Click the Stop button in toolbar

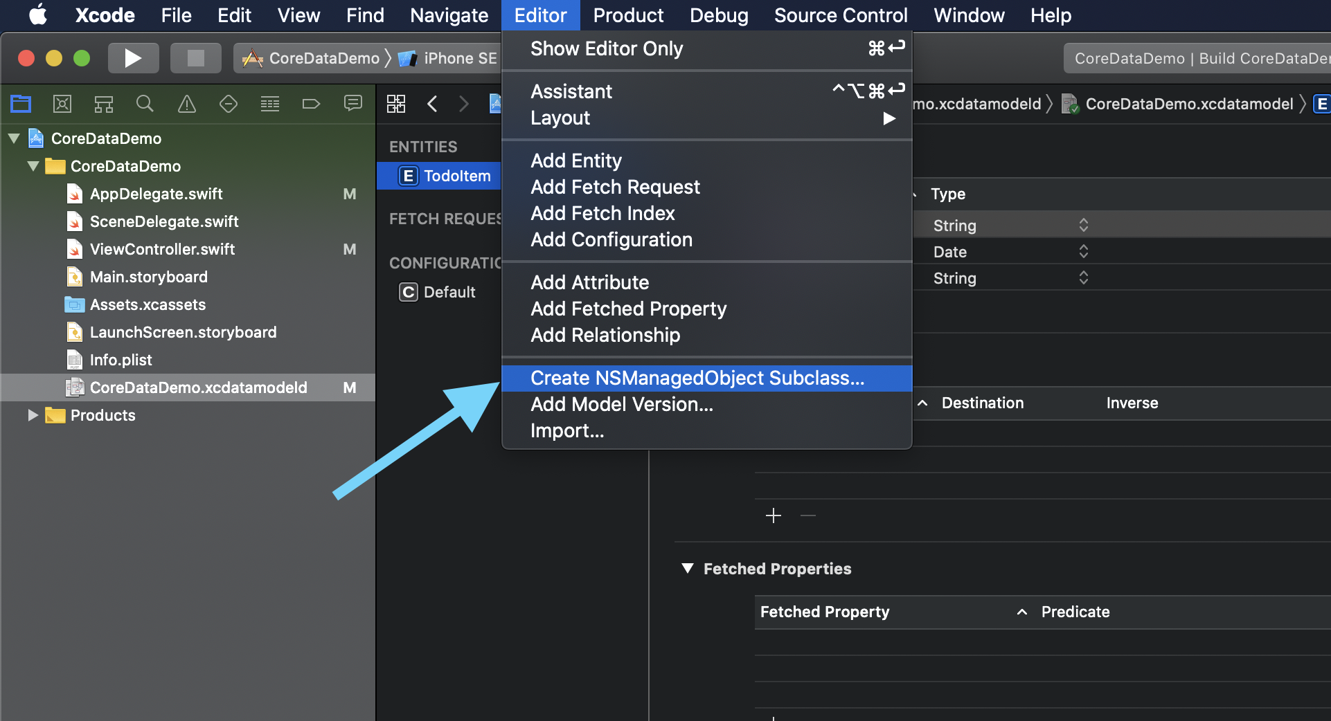pos(196,58)
